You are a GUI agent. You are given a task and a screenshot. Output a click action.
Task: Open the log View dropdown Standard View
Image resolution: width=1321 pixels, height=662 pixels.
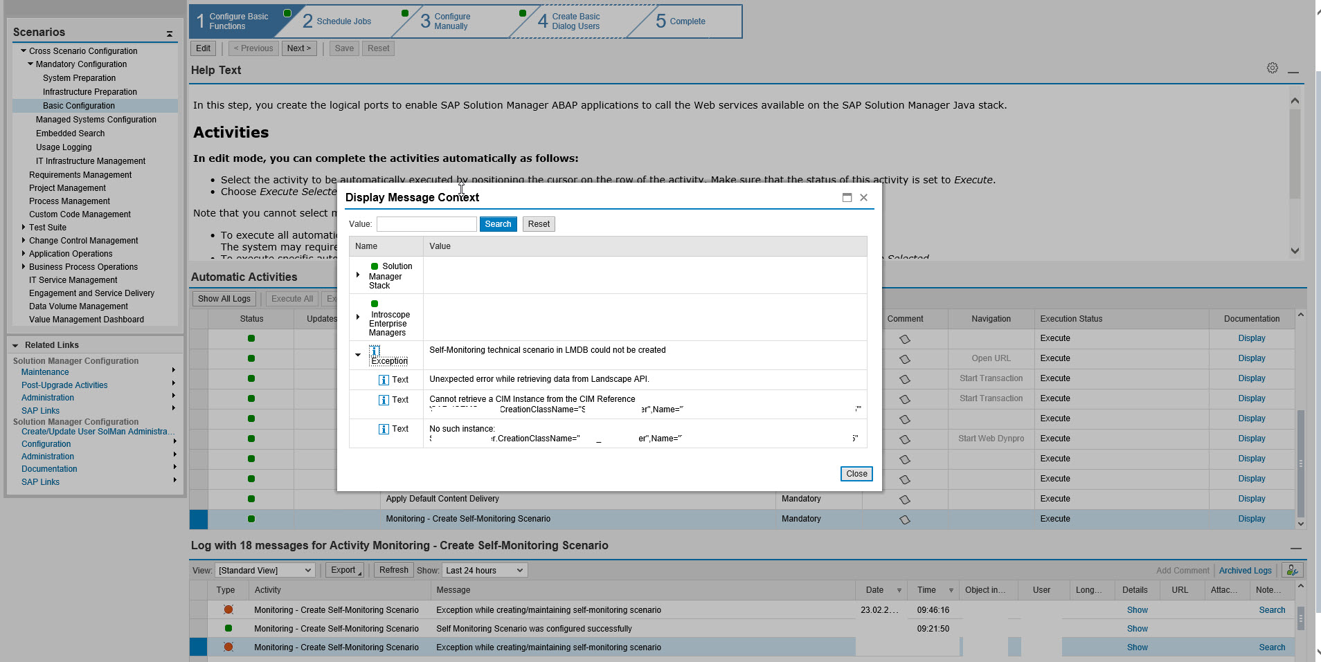[265, 571]
